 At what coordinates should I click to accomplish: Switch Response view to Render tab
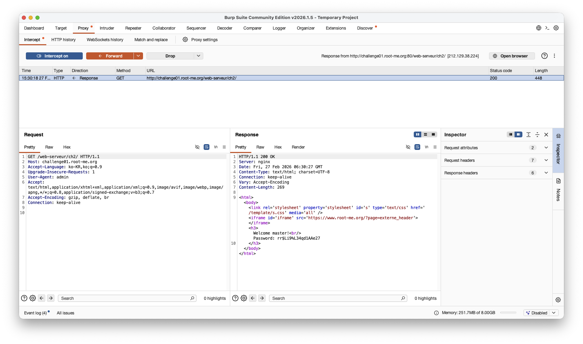coord(298,147)
